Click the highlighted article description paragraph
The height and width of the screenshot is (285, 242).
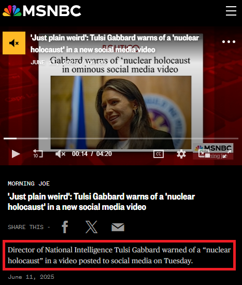pyautogui.click(x=119, y=255)
